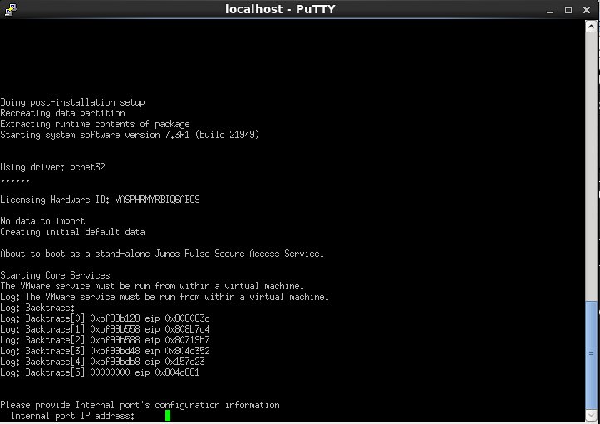
Task: Click the "Log: Backtrace[0]" line
Action: coord(105,318)
